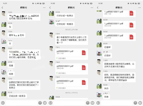143x106 pixels.
Task: Tap the avatar next to the first '在' reply
Action: 4,25
